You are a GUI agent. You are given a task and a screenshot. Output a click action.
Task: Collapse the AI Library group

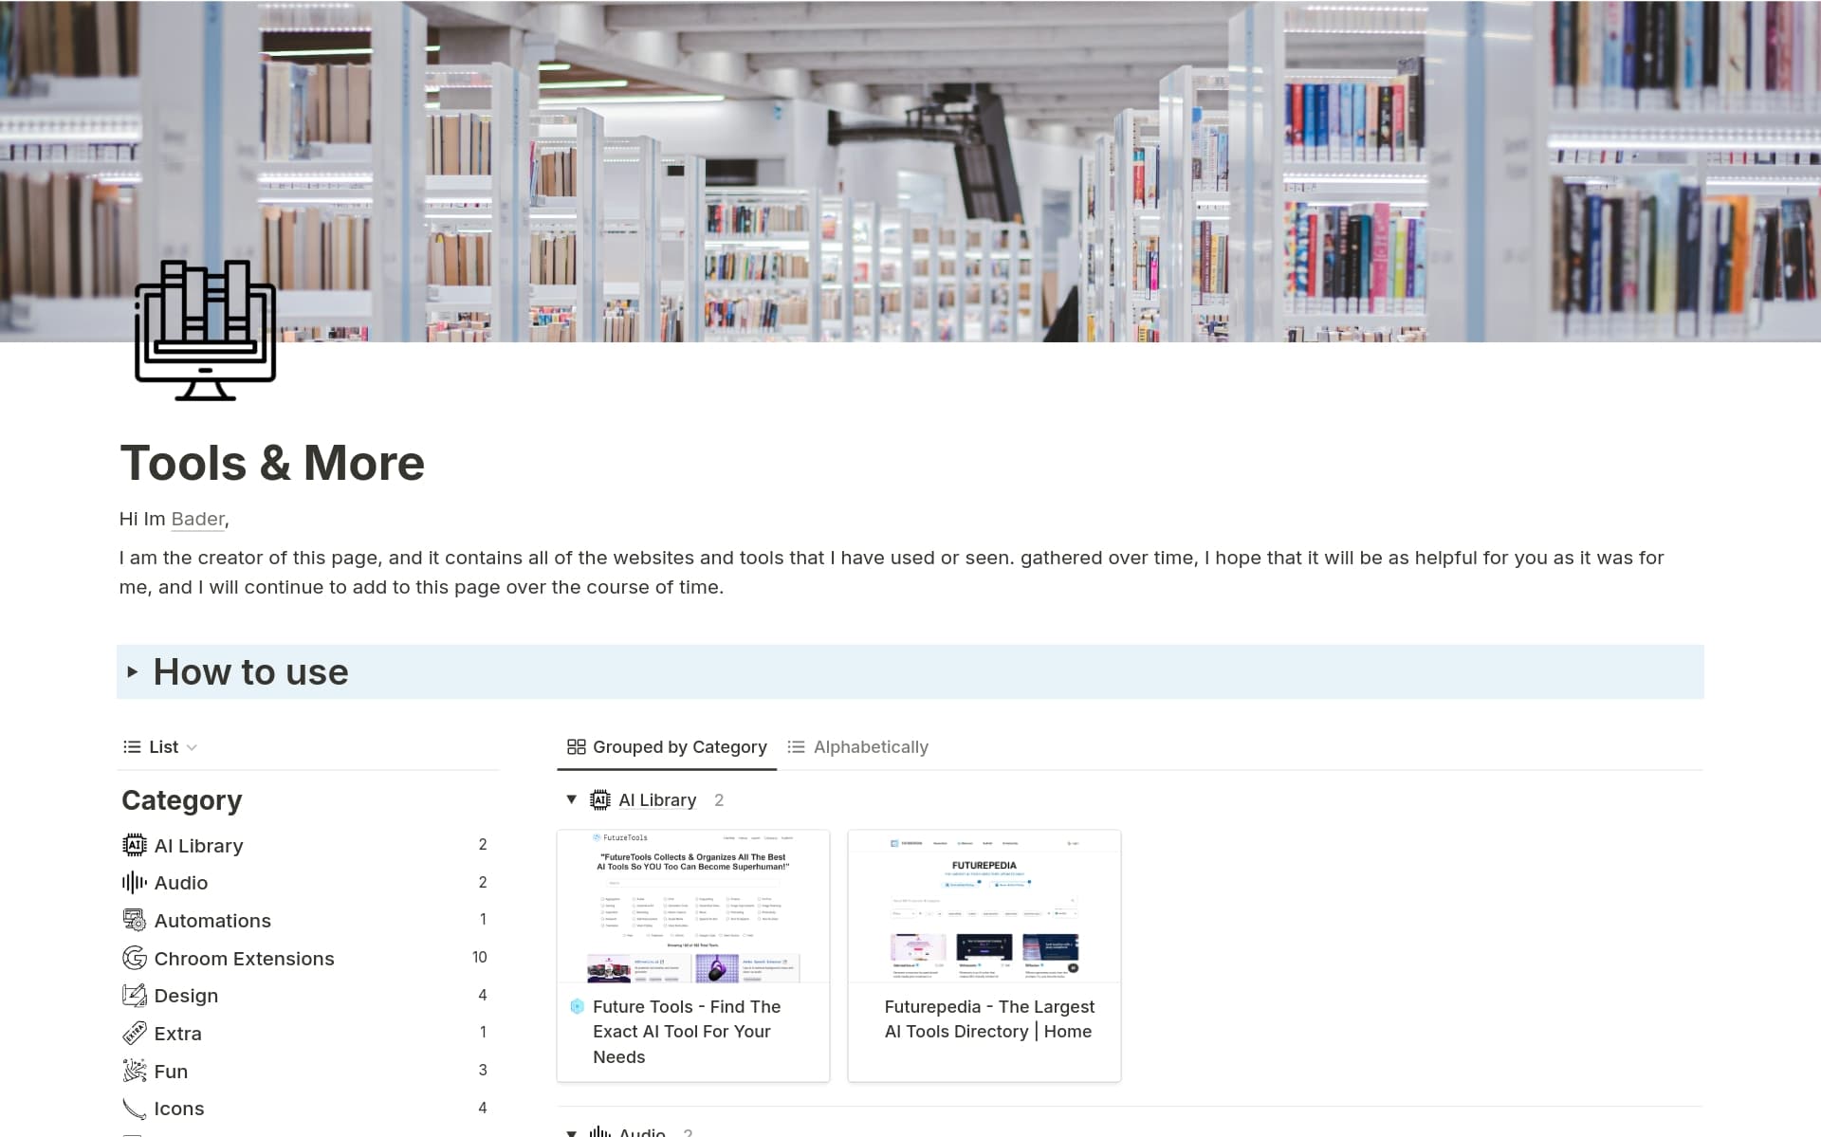pos(571,799)
